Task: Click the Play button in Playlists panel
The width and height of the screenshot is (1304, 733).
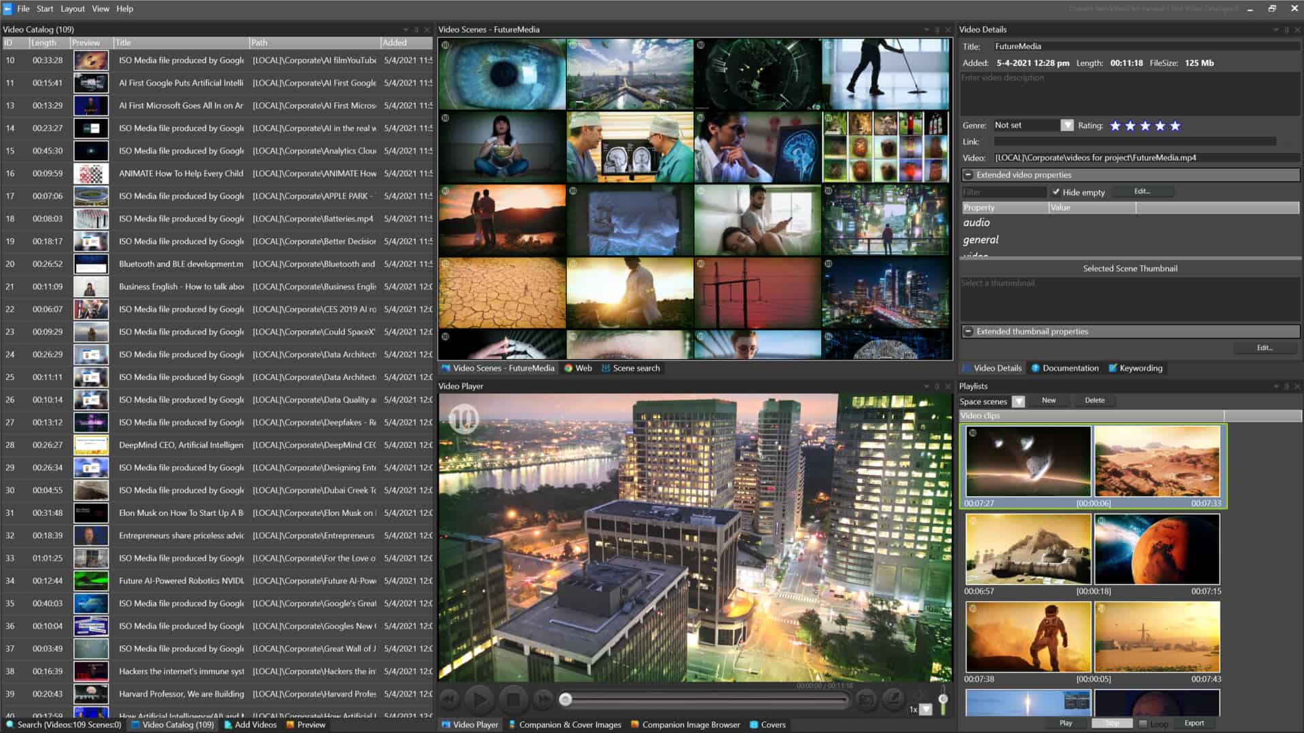Action: pyautogui.click(x=1065, y=722)
